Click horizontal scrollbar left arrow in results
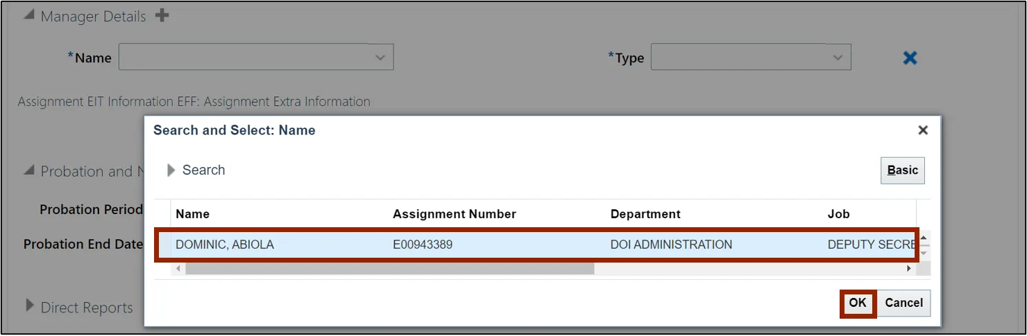The width and height of the screenshot is (1027, 336). 179,268
